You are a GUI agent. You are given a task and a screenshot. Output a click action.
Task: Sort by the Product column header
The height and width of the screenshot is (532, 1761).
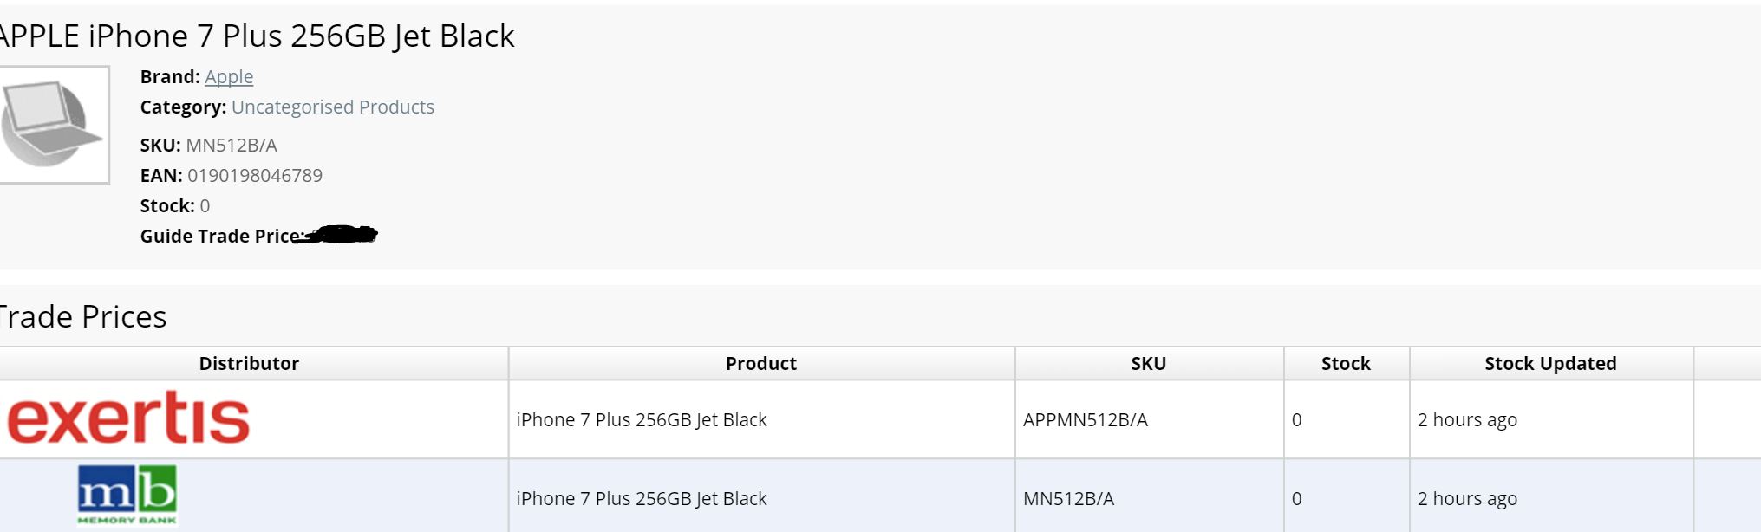(x=761, y=363)
